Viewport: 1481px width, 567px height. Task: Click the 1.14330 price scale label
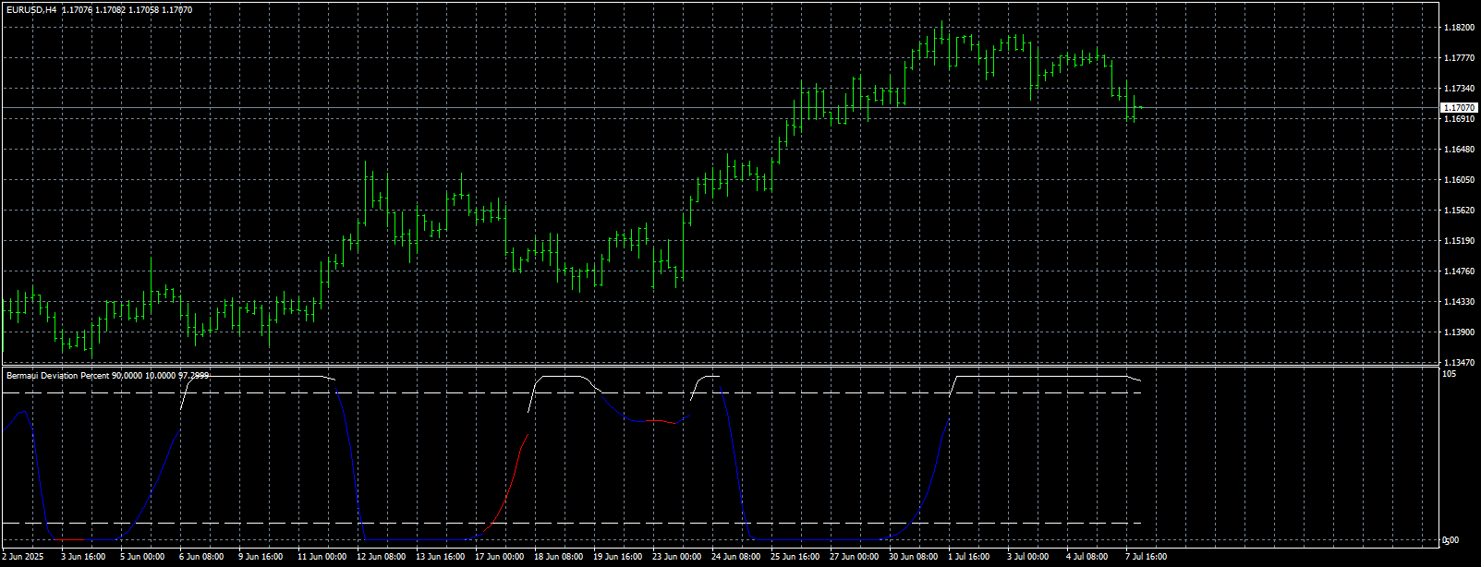[1459, 302]
